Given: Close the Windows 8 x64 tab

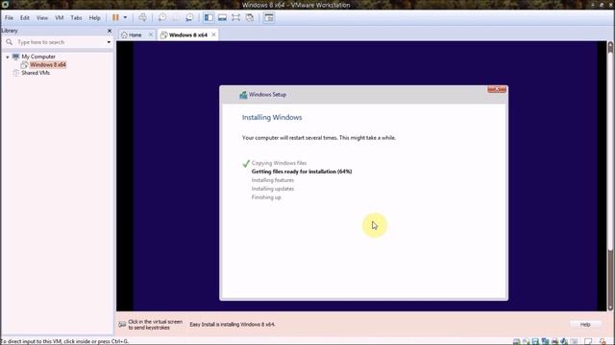Looking at the screenshot, I should pos(213,34).
